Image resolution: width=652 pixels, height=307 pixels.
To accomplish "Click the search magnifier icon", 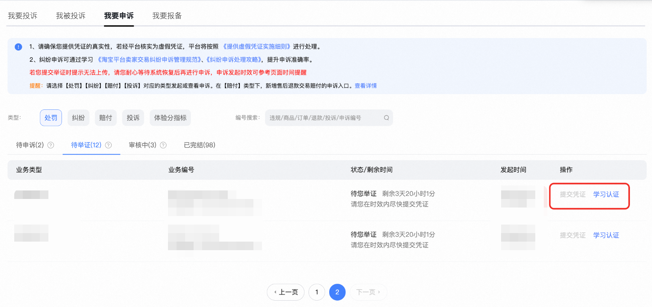I will [386, 118].
